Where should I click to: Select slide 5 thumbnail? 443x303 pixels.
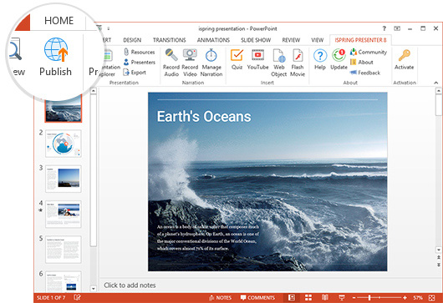coord(64,250)
